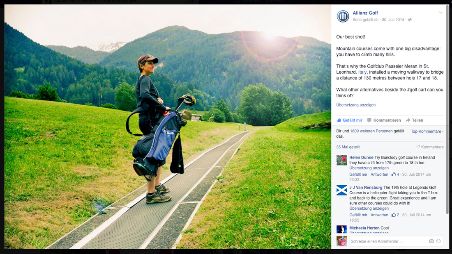
Task: Follow the Italy link in post text
Action: click(x=362, y=72)
